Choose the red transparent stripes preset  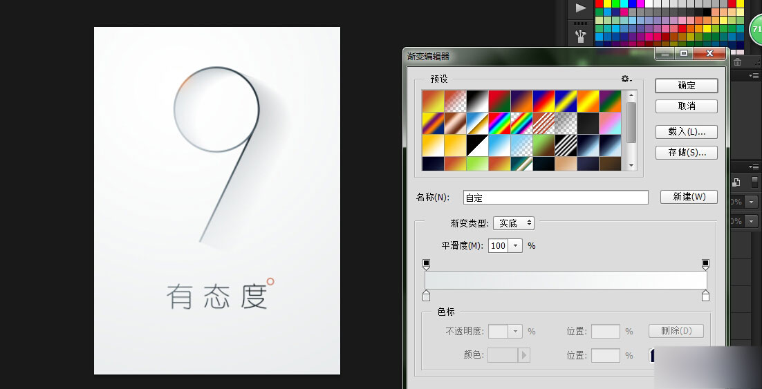pos(543,124)
